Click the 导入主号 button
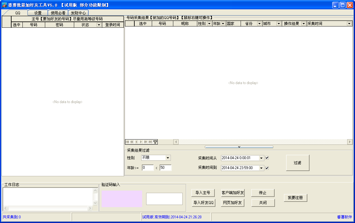This screenshot has height=223, width=355. click(x=203, y=193)
